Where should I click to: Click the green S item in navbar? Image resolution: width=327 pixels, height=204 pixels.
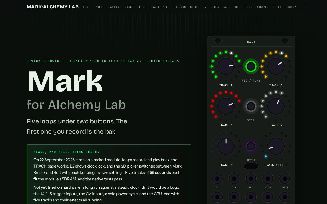(x=306, y=7)
